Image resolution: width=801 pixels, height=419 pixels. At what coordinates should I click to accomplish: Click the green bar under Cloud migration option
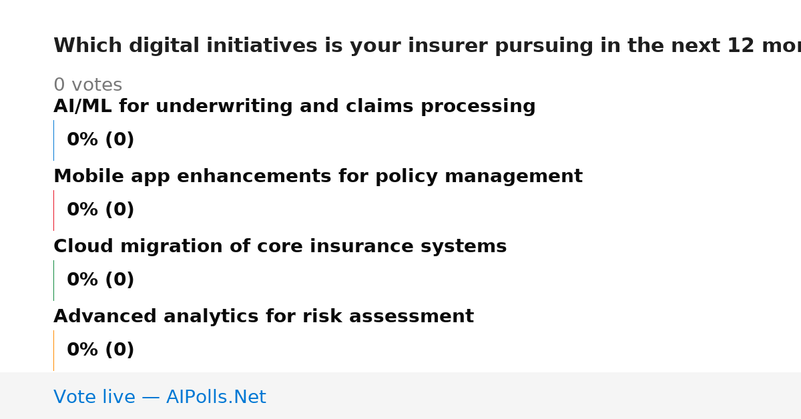53,280
